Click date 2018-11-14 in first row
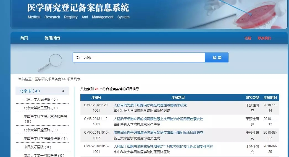Image resolution: width=289 pixels, height=157 pixels. tap(270, 108)
